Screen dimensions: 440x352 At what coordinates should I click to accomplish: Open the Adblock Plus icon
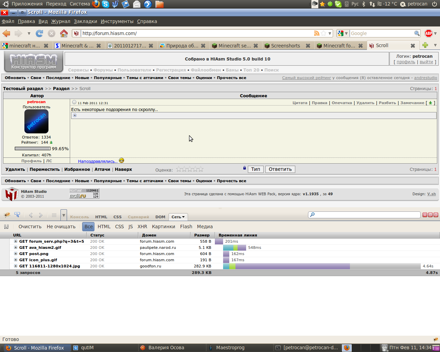click(x=428, y=33)
